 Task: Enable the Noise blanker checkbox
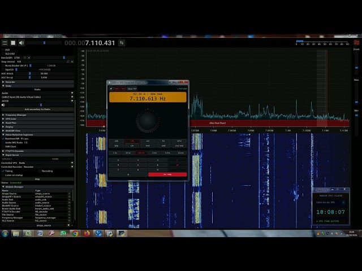(x=3, y=65)
